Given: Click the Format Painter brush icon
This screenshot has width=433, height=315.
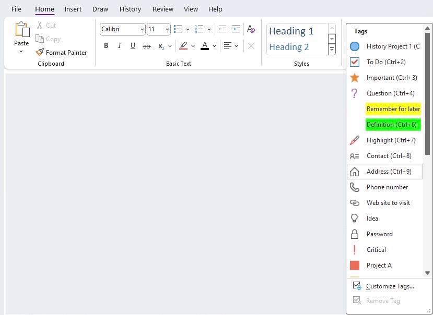Looking at the screenshot, I should coord(40,52).
